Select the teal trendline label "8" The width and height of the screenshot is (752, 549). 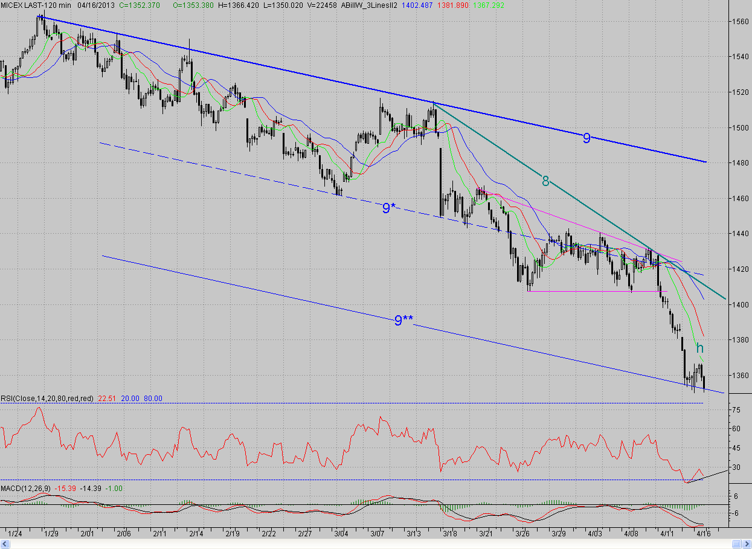pyautogui.click(x=545, y=181)
